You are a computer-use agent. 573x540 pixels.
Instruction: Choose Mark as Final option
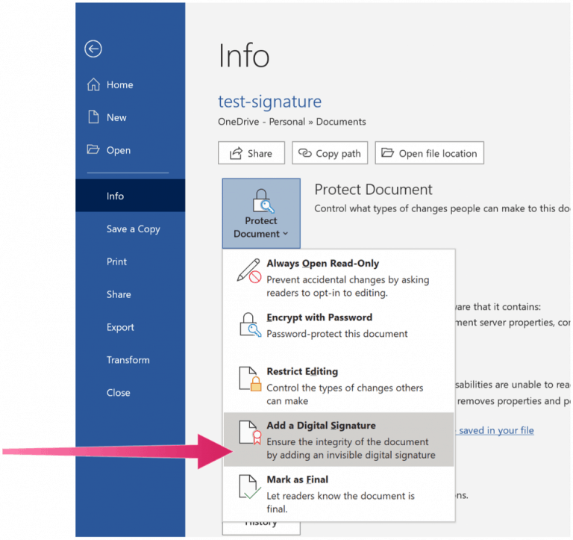[x=339, y=494]
